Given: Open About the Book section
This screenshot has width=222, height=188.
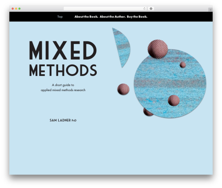Looking at the screenshot, I should [x=86, y=17].
